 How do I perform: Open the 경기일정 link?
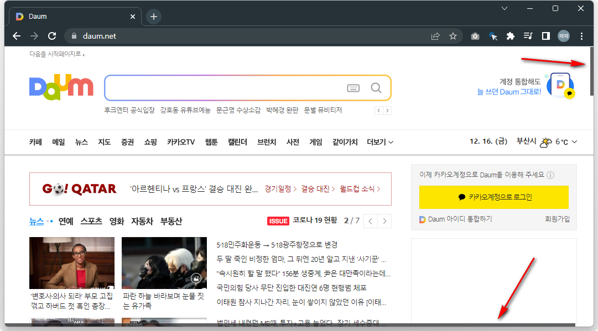pos(280,189)
